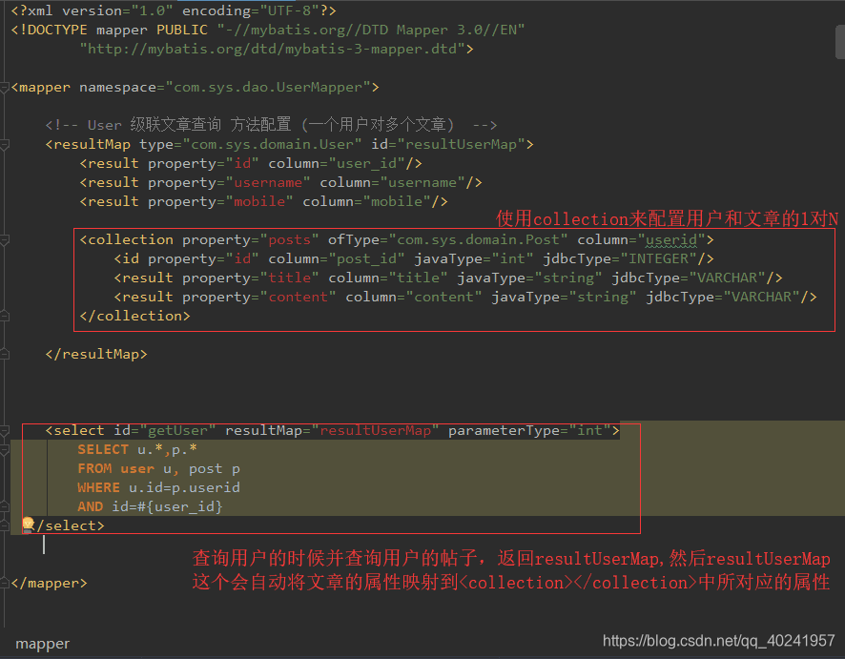Viewport: 845px width, 659px height.
Task: Click the DOCTYPE mapper PUBLIC declaration
Action: (268, 30)
